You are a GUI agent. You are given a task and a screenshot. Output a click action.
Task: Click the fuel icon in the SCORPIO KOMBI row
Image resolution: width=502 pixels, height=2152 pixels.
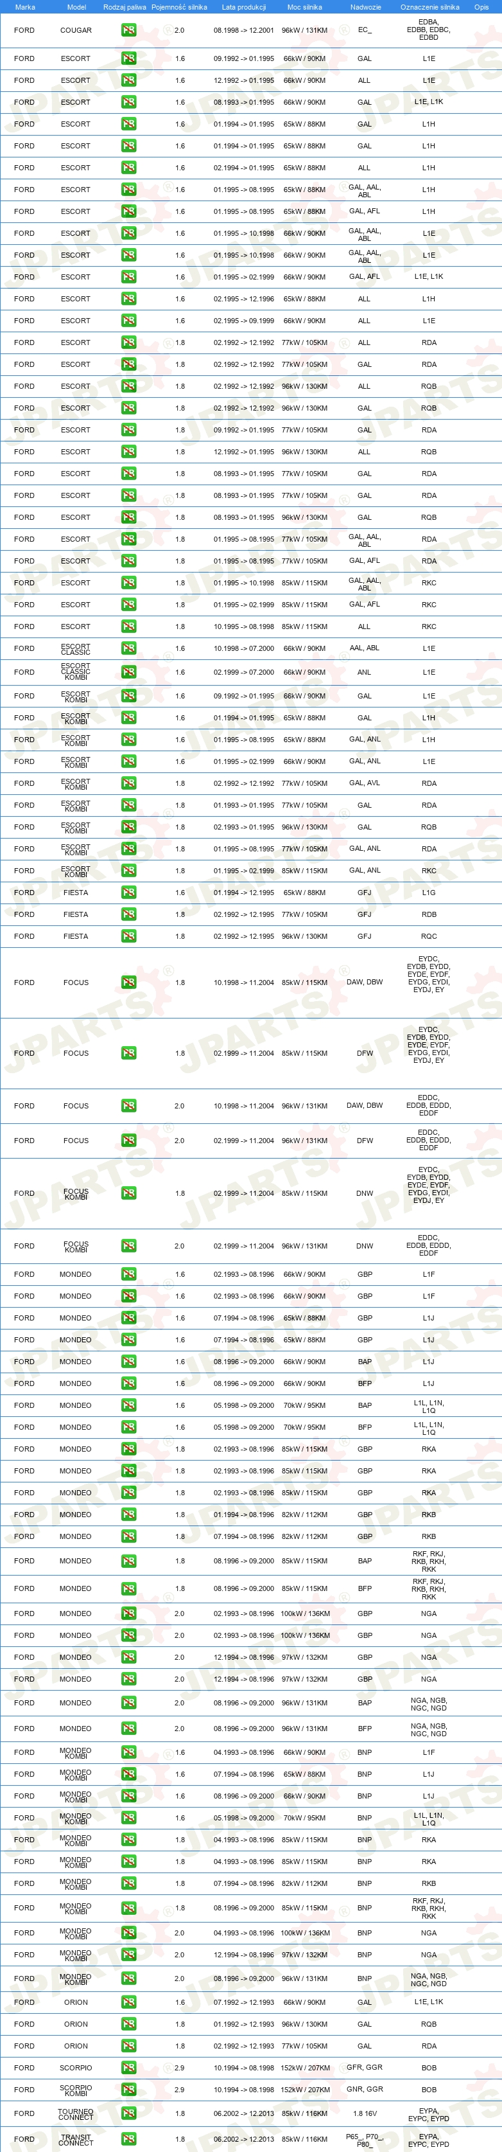click(x=128, y=2089)
